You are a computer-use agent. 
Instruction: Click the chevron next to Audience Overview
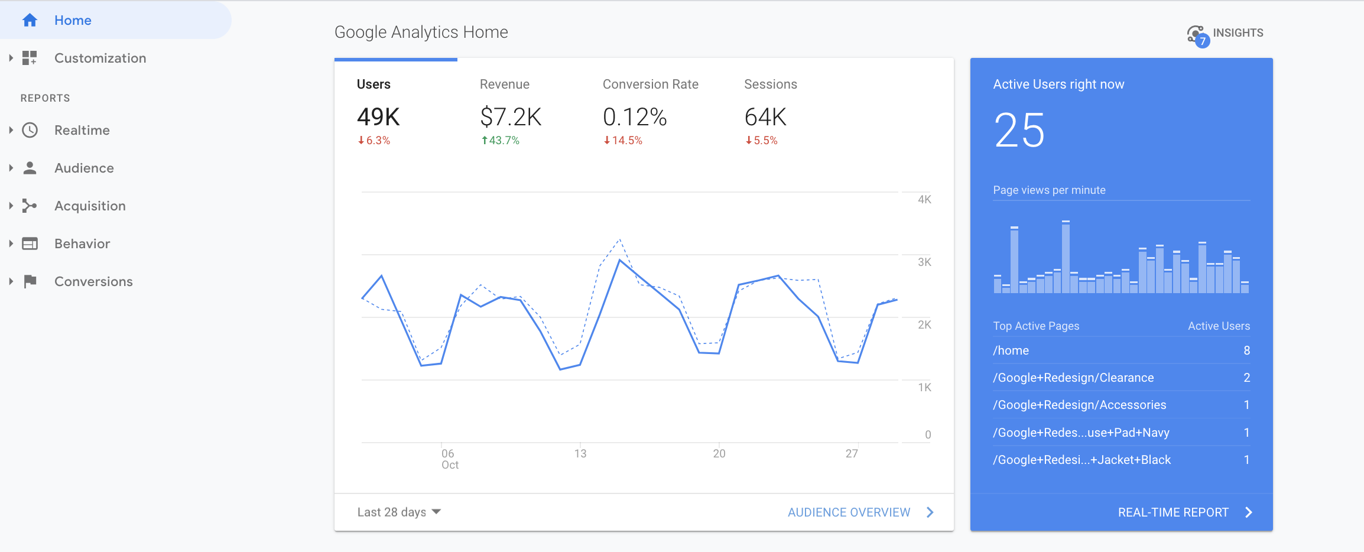930,512
